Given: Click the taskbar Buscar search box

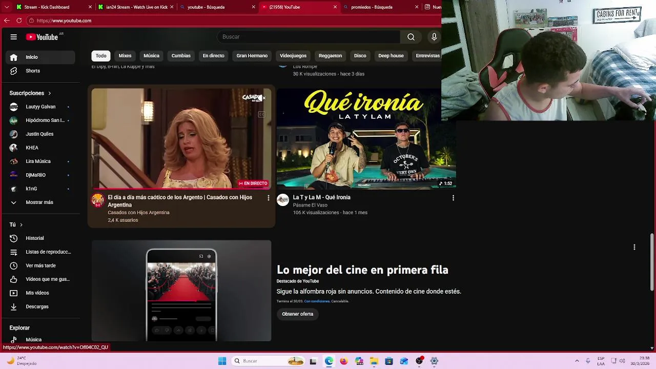Looking at the screenshot, I should click(x=268, y=361).
